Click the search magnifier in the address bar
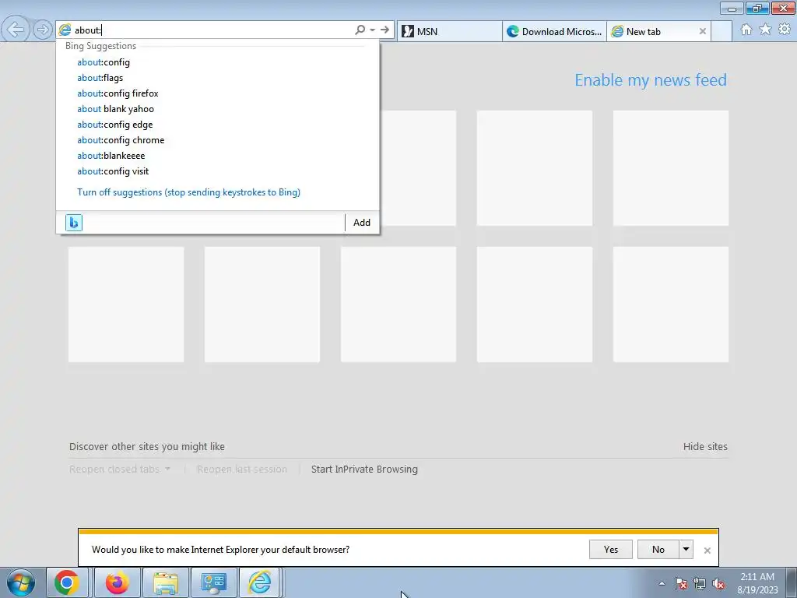Image resolution: width=797 pixels, height=598 pixels. tap(360, 30)
